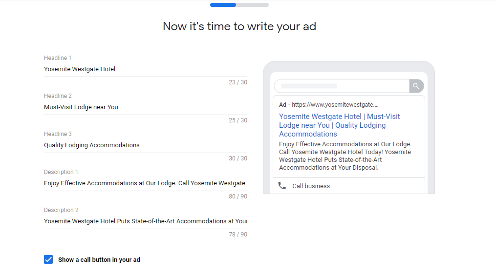Click the setup progress bar at top
This screenshot has height=274, width=496.
[x=239, y=5]
